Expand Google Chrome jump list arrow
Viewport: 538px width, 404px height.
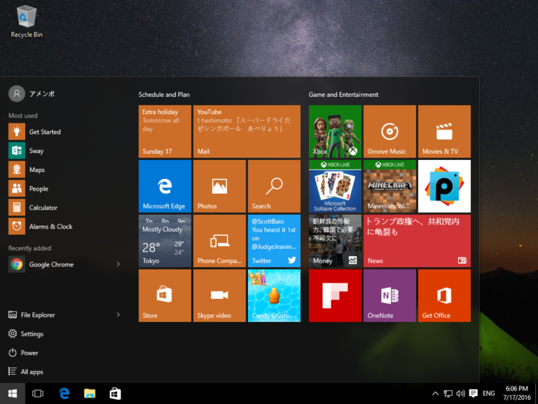tap(118, 264)
